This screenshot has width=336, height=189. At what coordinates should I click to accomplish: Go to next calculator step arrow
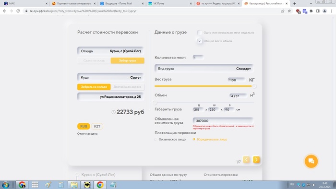coord(256,159)
